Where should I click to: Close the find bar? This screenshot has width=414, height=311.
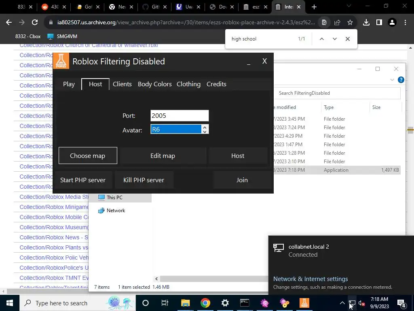coord(347,39)
